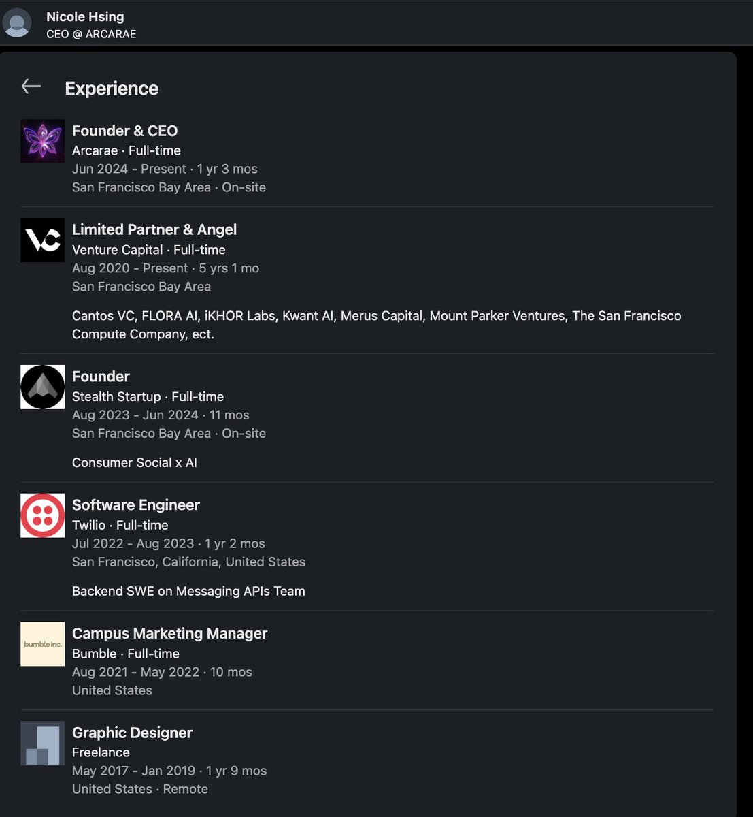Open the Freelance placeholder company icon

42,743
